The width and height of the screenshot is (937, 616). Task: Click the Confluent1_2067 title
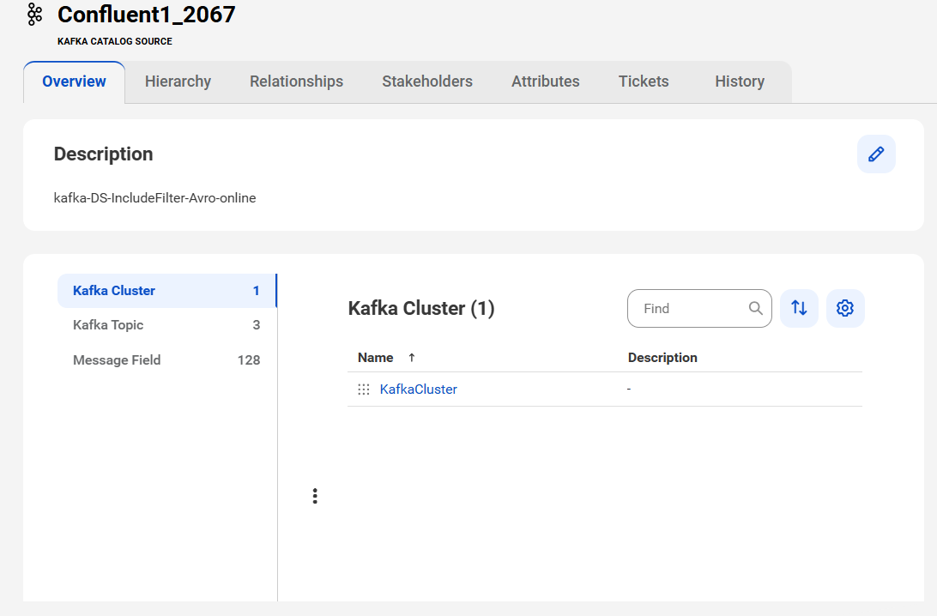(147, 15)
